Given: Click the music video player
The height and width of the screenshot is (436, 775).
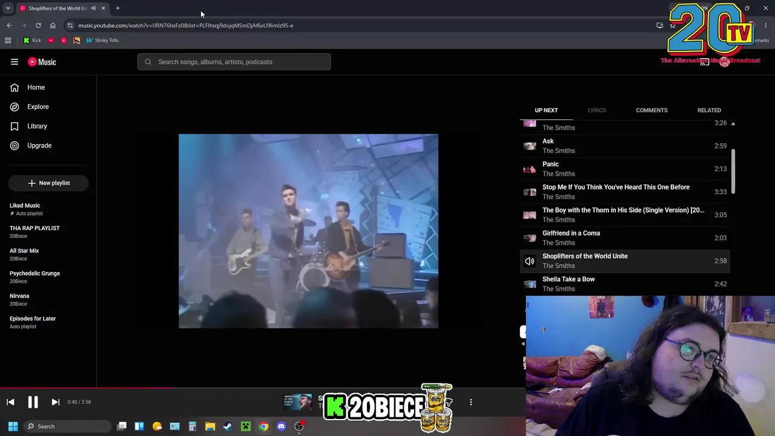Looking at the screenshot, I should coord(308,231).
